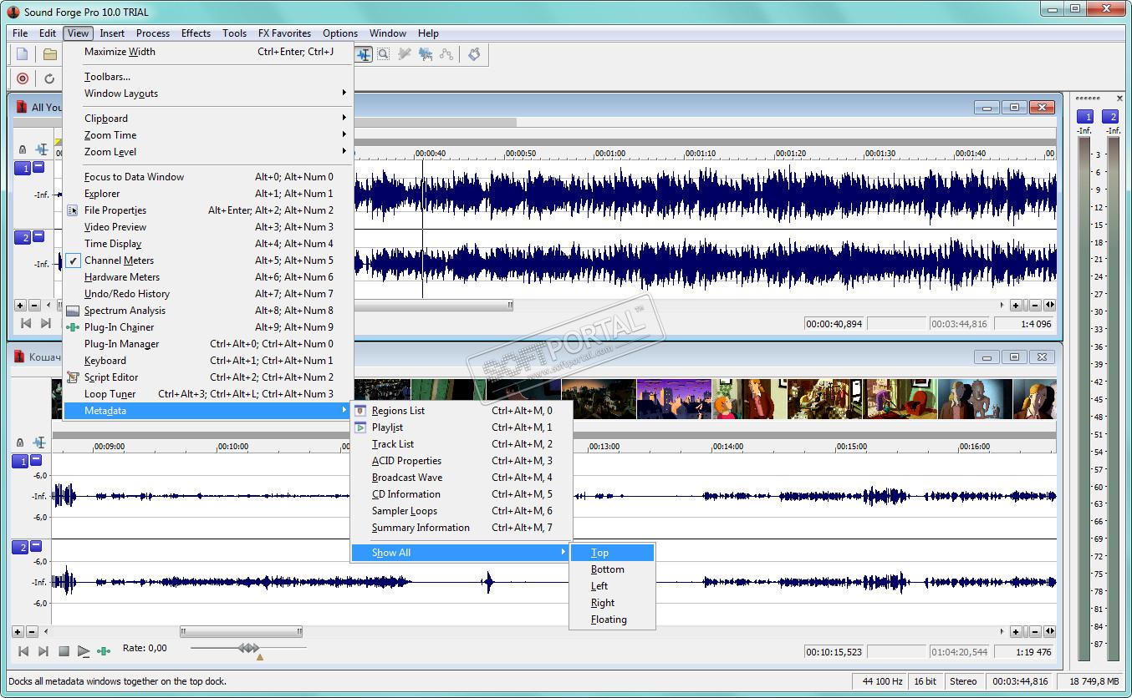Select the Pencil tool in the toolbar
The image size is (1132, 698).
pyautogui.click(x=405, y=54)
